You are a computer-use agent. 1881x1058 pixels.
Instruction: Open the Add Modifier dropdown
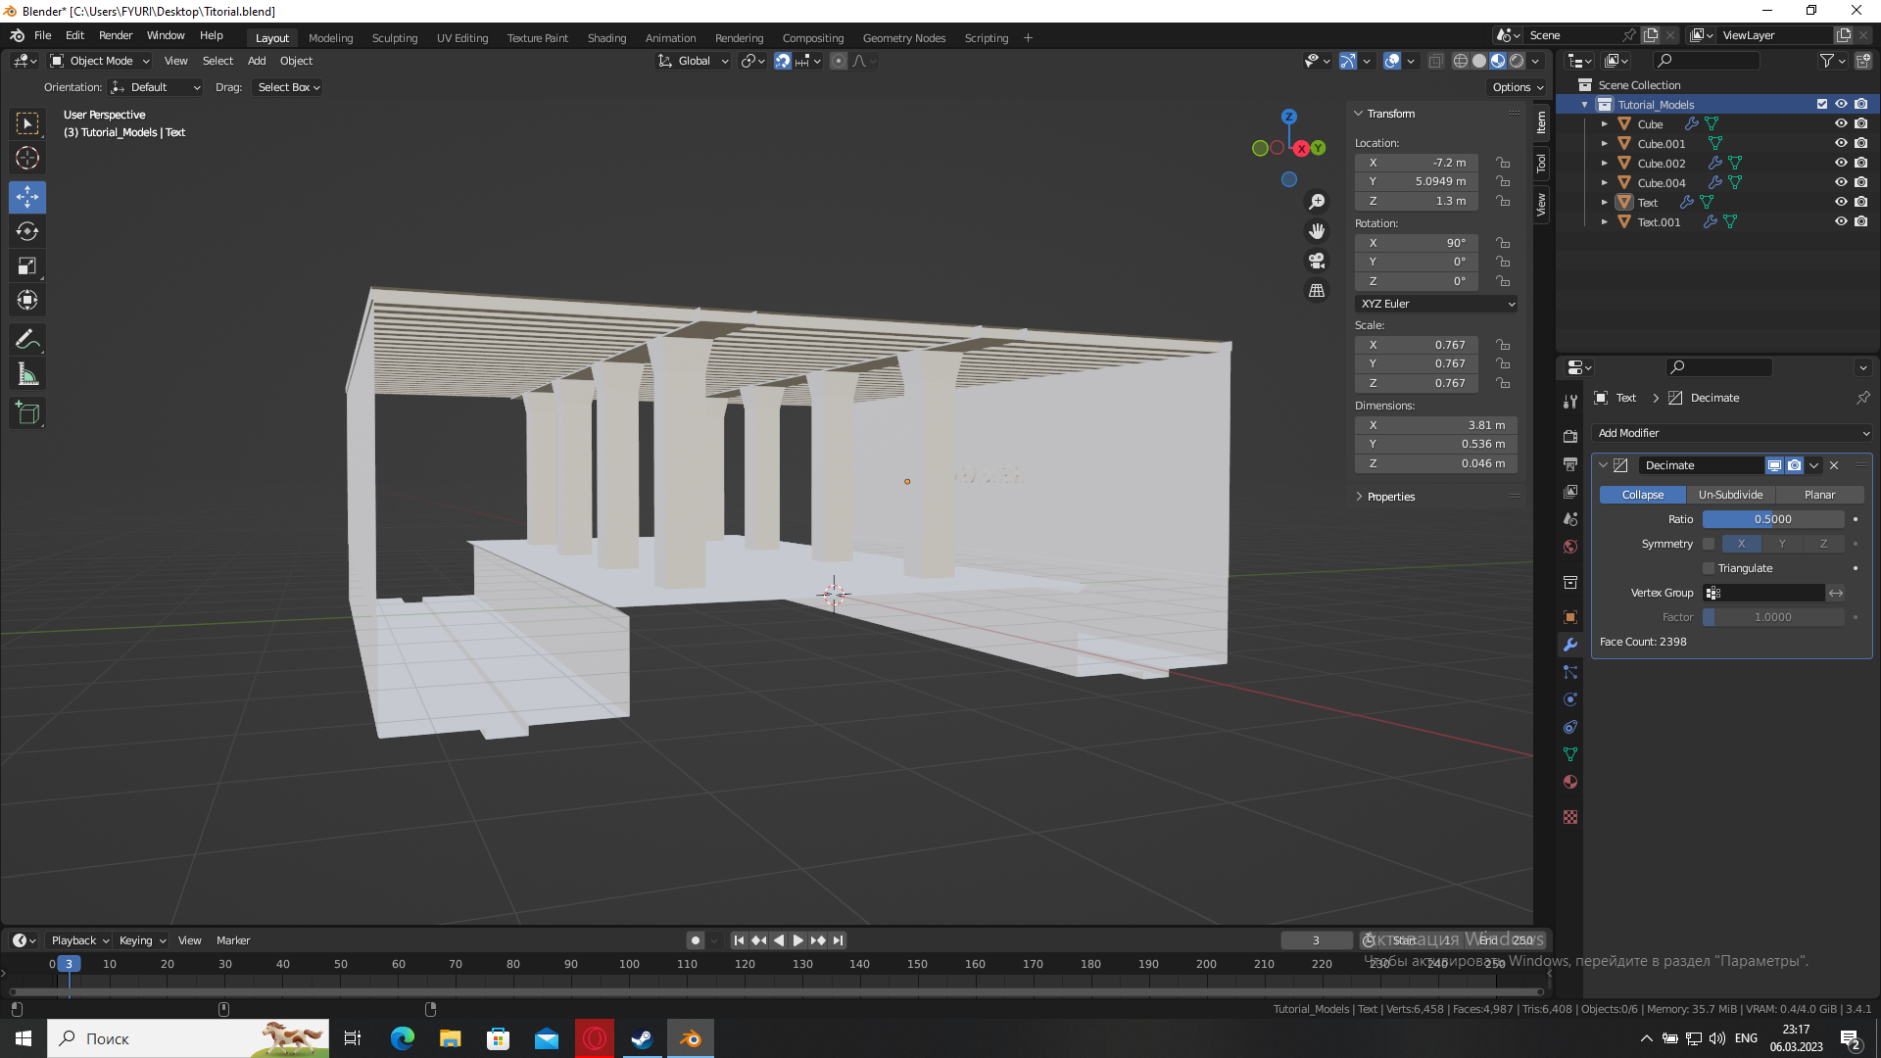point(1732,433)
